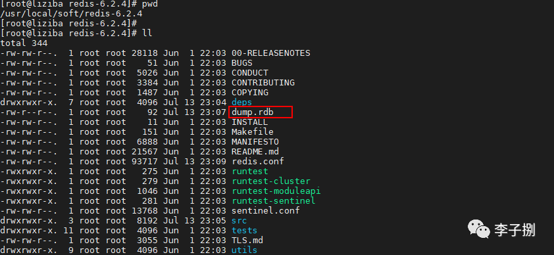Click the dump.rdb file name

click(253, 112)
